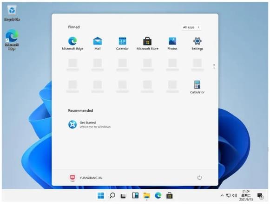270x206 pixels.
Task: Click the volume speaker icon in tray
Action: click(x=235, y=195)
